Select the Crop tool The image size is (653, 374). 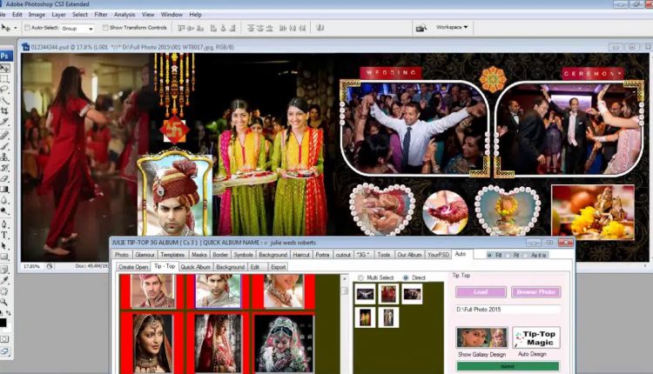pos(4,110)
